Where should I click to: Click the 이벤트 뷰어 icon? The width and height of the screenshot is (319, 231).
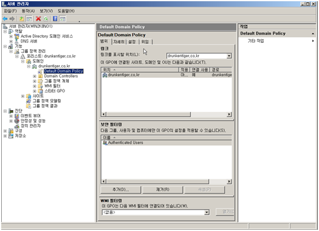click(17, 116)
